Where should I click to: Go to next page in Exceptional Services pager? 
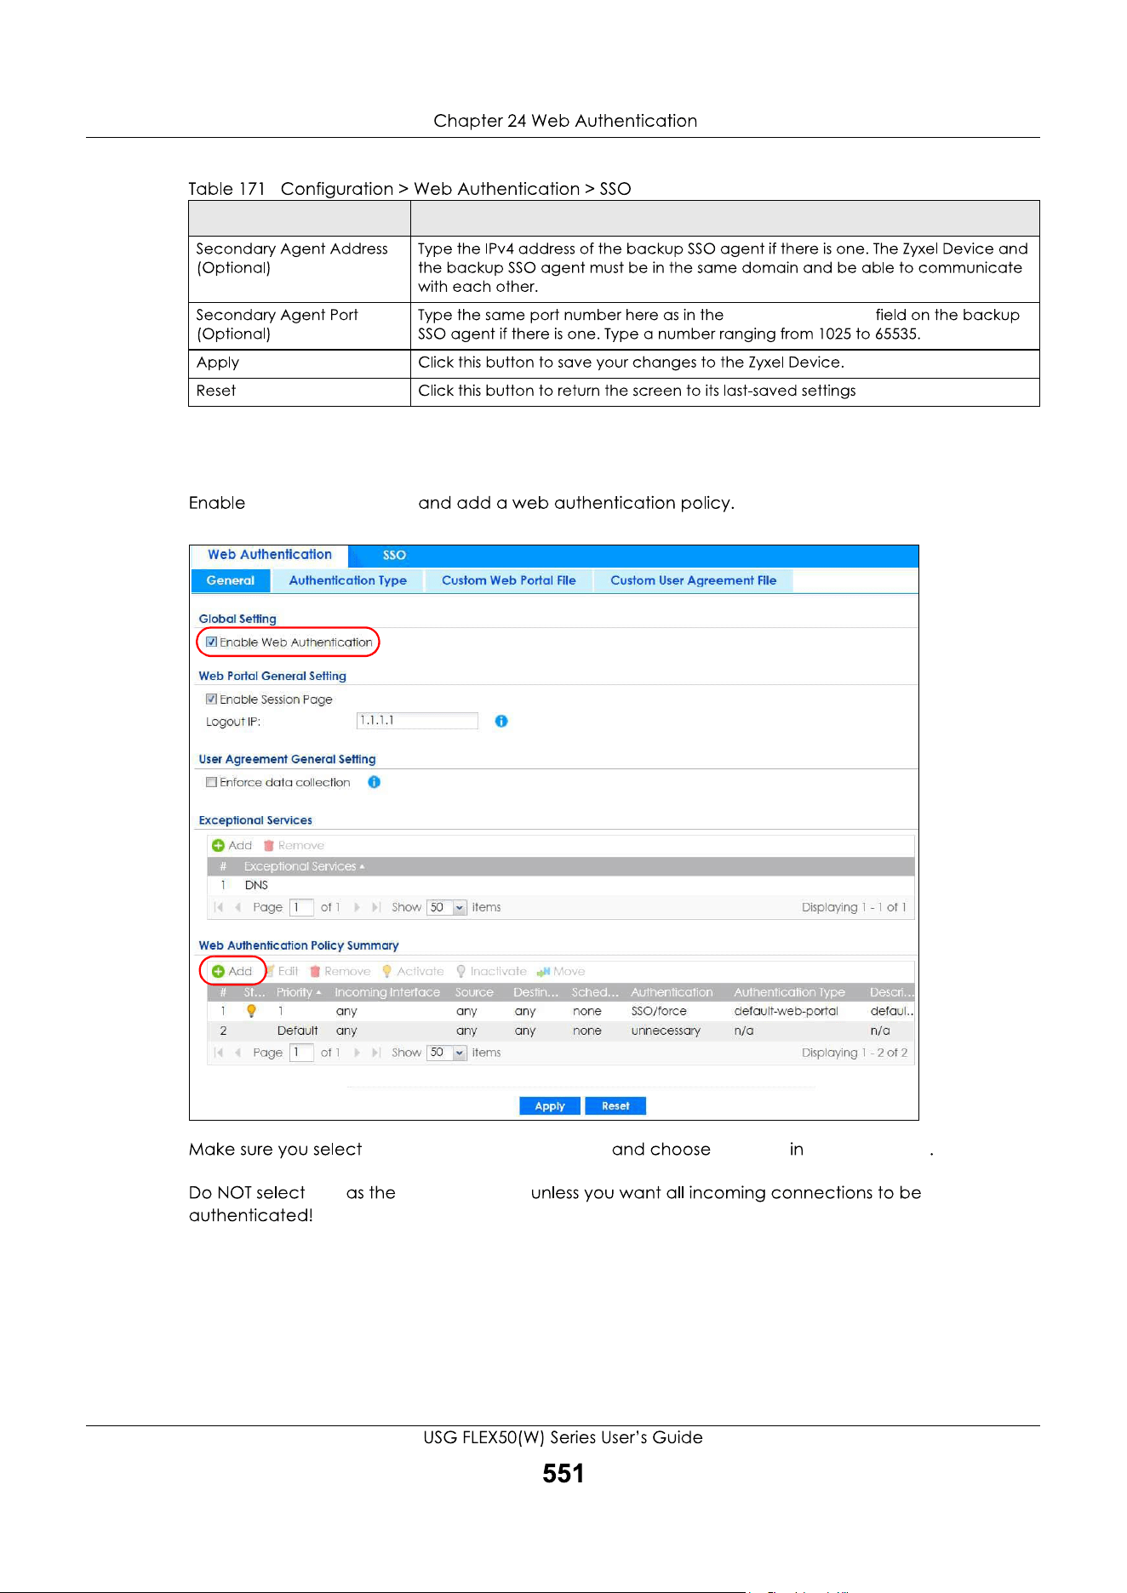click(x=357, y=907)
